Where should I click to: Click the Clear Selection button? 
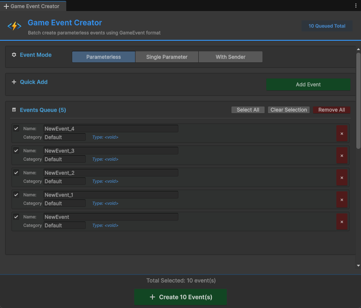point(288,109)
